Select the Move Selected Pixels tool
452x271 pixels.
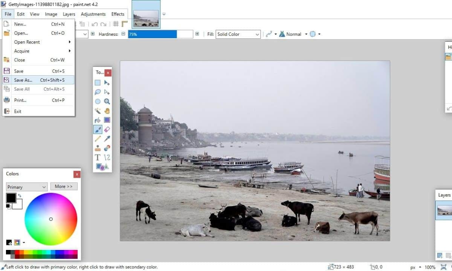tap(107, 83)
